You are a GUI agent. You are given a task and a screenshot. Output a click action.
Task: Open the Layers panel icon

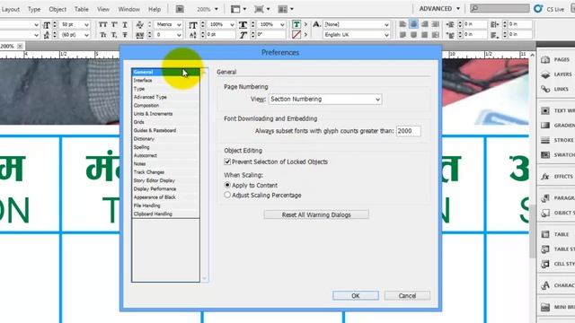point(545,74)
